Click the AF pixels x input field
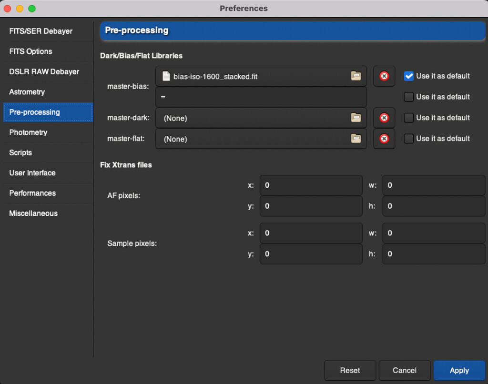Image resolution: width=488 pixels, height=384 pixels. click(311, 185)
